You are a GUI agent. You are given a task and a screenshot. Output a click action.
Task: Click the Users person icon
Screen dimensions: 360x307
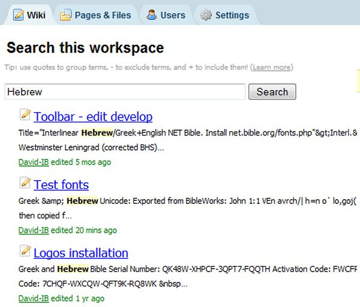click(x=152, y=15)
